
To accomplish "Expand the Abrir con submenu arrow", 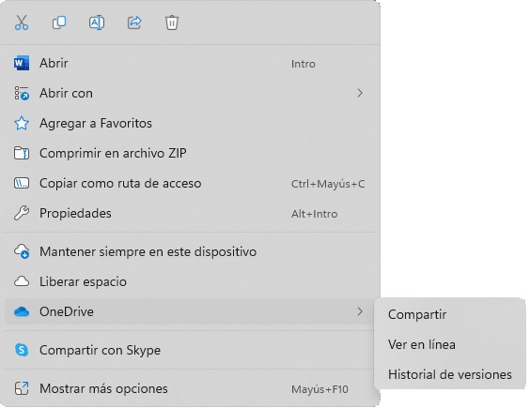I will (x=360, y=93).
